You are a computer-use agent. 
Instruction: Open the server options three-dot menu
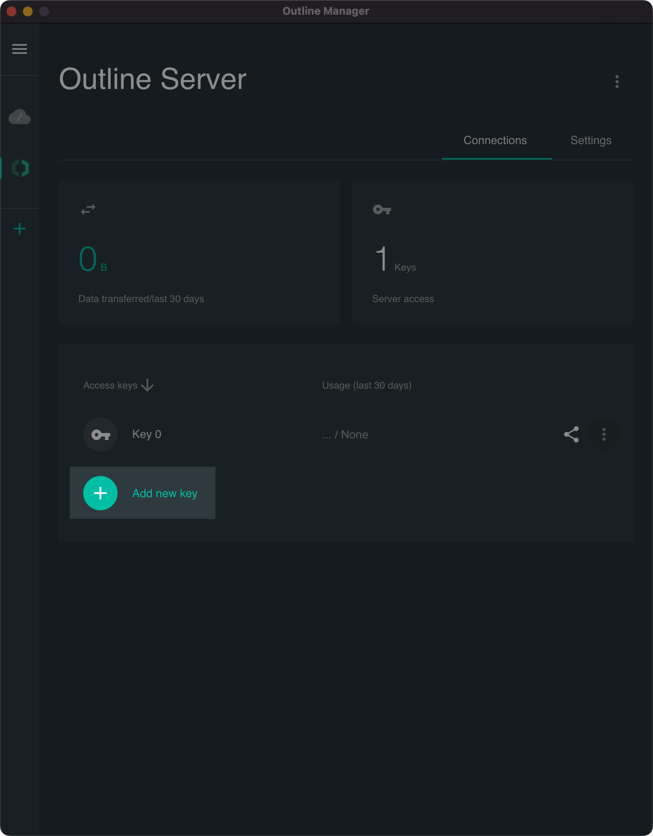(617, 82)
